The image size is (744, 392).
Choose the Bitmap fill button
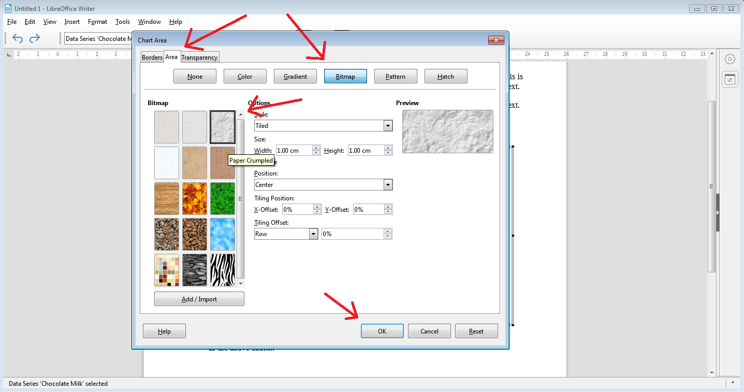click(345, 76)
